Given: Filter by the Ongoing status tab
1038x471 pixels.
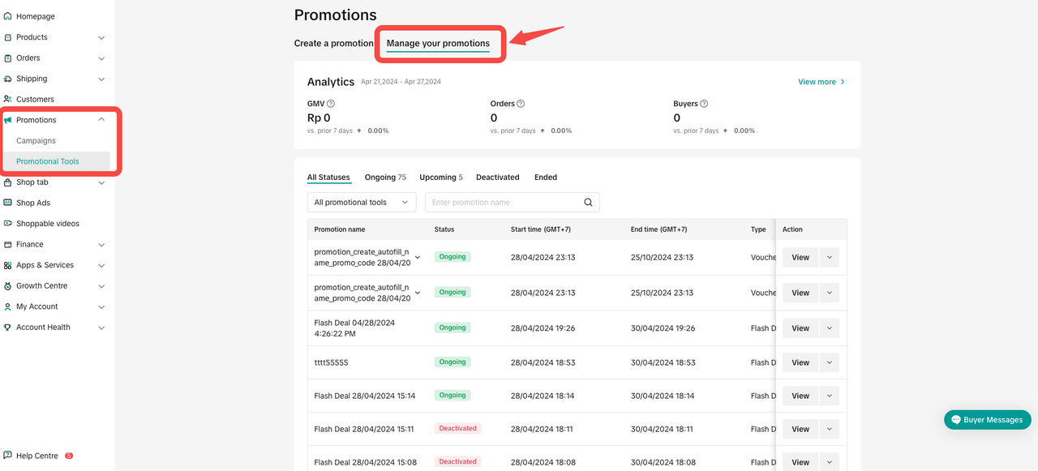Looking at the screenshot, I should [x=385, y=178].
